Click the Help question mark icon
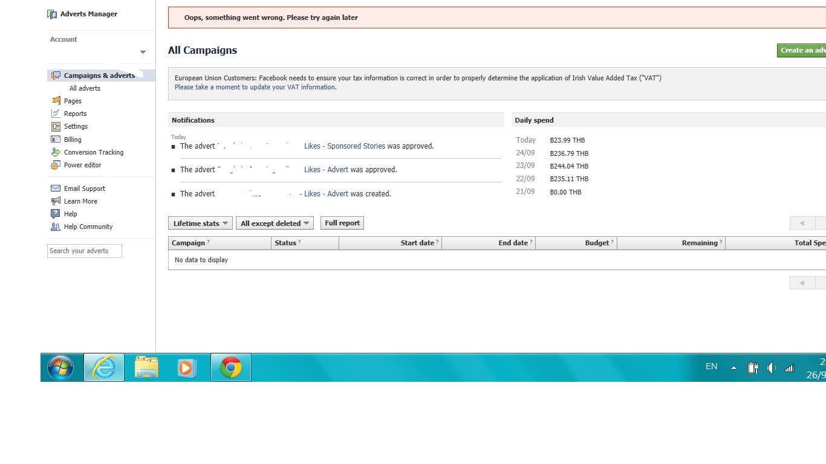Image resolution: width=826 pixels, height=464 pixels. tap(56, 213)
